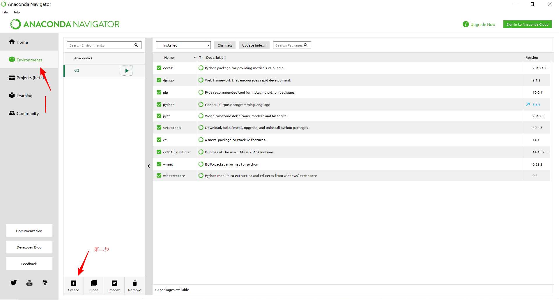Viewport: 559px width, 300px height.
Task: Toggle the python package checkbox
Action: click(159, 104)
